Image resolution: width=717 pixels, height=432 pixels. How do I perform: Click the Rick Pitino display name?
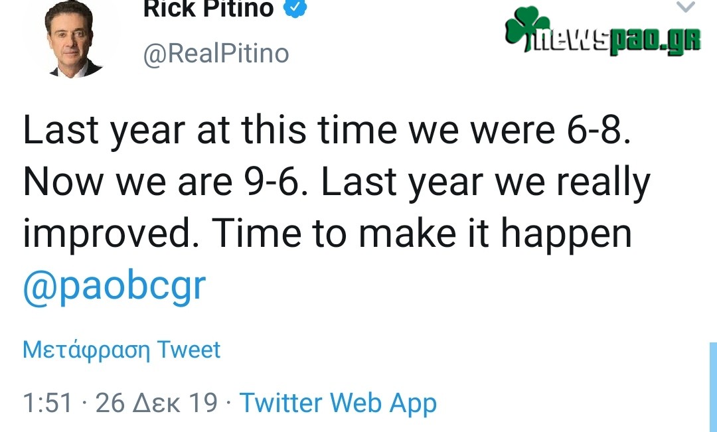coord(208,9)
